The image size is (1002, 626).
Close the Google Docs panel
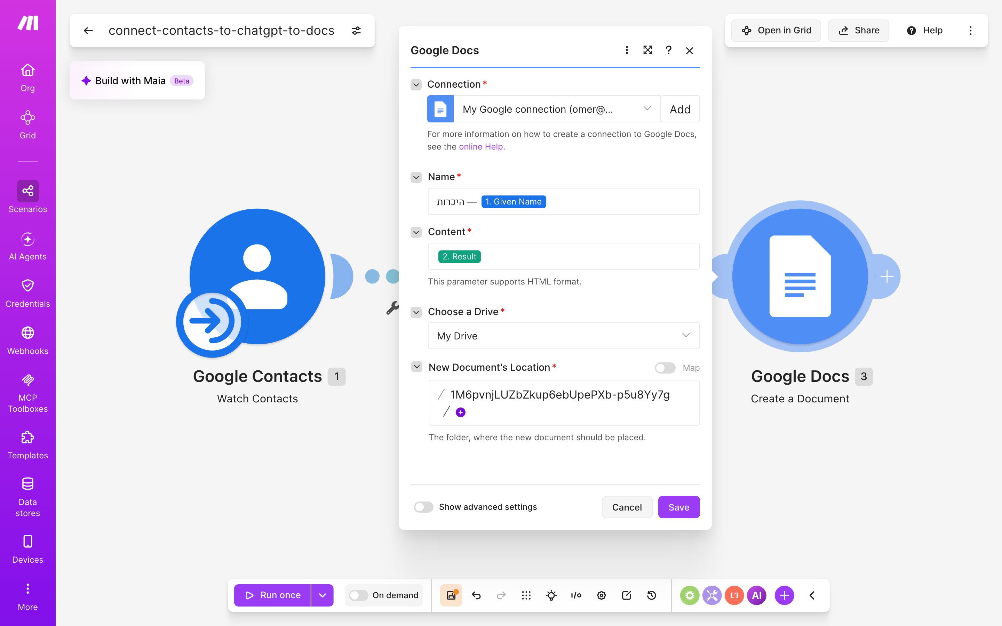click(x=689, y=50)
